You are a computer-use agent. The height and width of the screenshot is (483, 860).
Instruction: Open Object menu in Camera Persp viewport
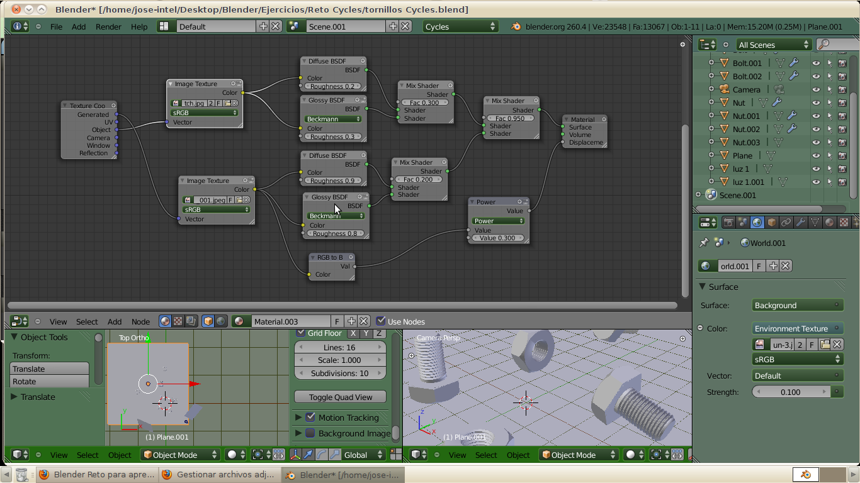pos(518,455)
